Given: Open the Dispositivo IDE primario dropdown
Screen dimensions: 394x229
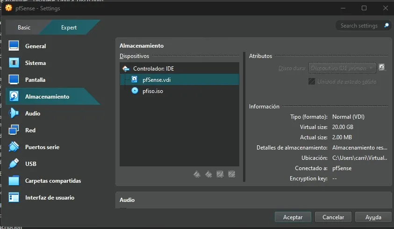Looking at the screenshot, I should [342, 68].
